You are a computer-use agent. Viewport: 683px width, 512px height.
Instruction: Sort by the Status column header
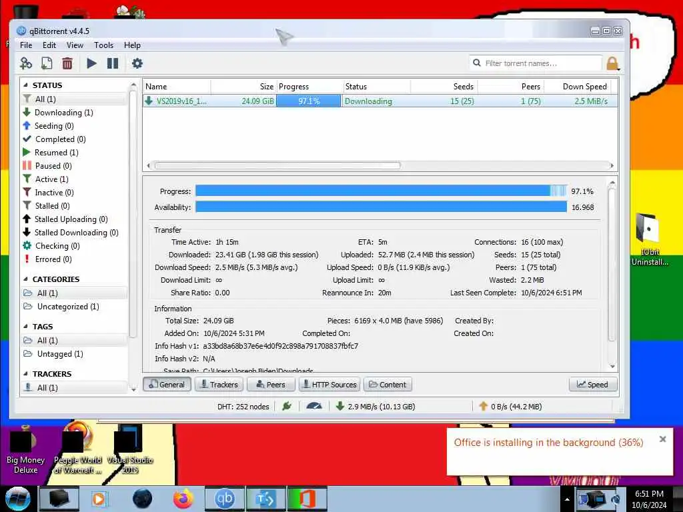coord(376,87)
